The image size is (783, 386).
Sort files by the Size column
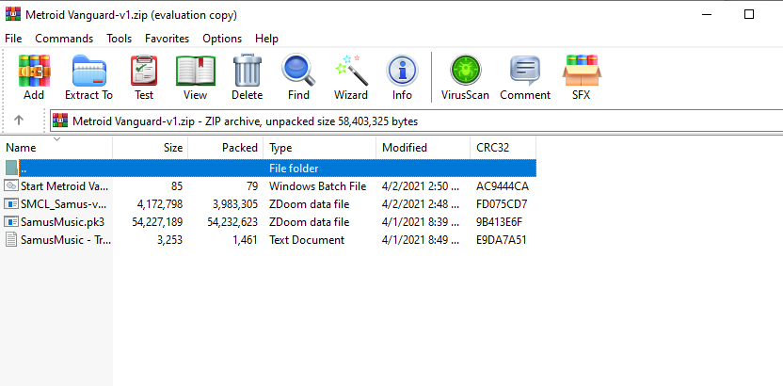click(x=151, y=148)
